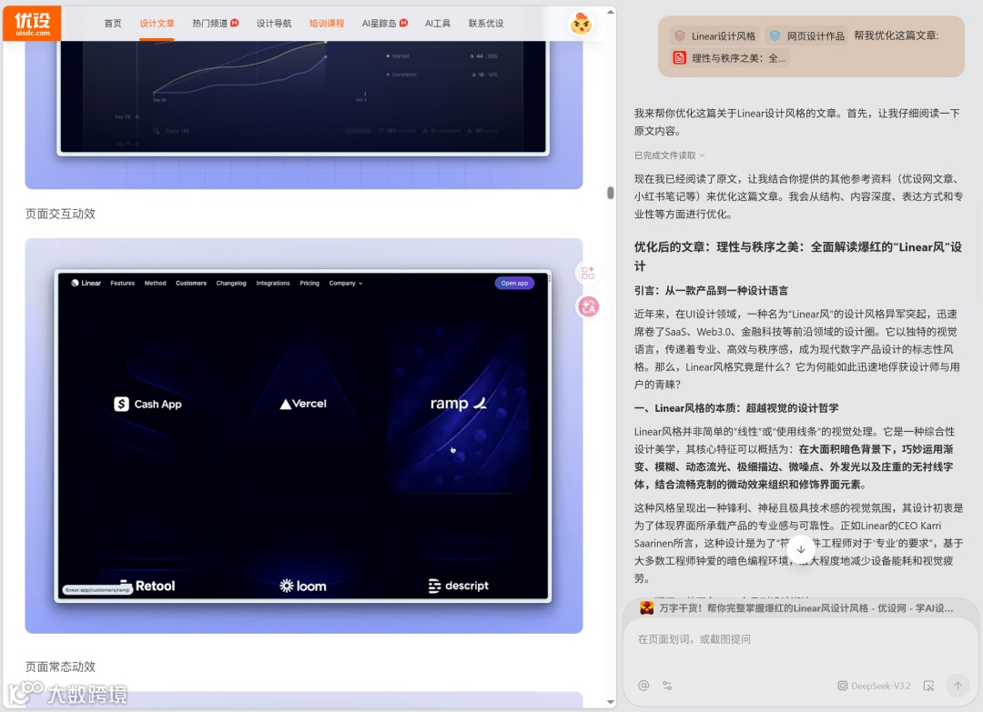983x712 pixels.
Task: Click the 理性与秩序之美 file chip
Action: 730,58
